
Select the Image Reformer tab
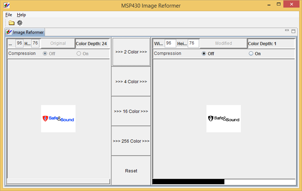[x=25, y=32]
